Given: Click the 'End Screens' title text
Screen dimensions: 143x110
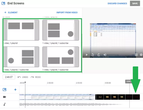Looking at the screenshot, I should coord(16,3).
